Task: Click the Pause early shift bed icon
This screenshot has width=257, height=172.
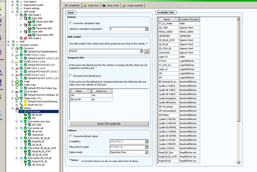Action: (30, 22)
